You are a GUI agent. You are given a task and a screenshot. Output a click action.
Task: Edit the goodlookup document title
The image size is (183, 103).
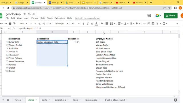[x=13, y=14]
